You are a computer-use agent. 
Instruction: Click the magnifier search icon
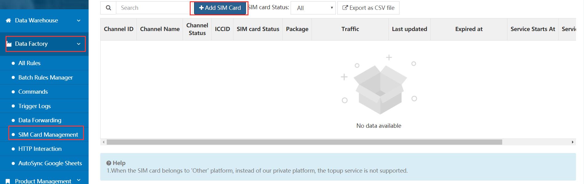pos(108,8)
